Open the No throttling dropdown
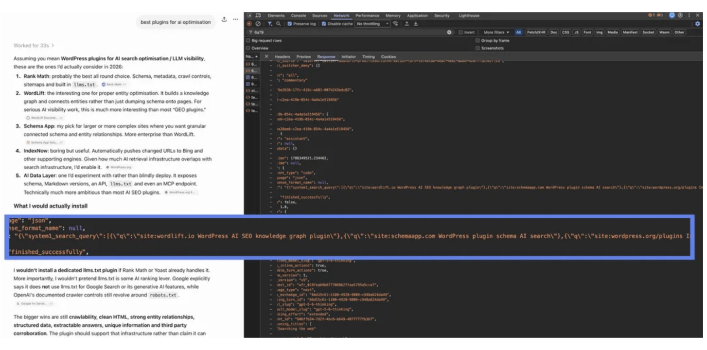 (372, 24)
